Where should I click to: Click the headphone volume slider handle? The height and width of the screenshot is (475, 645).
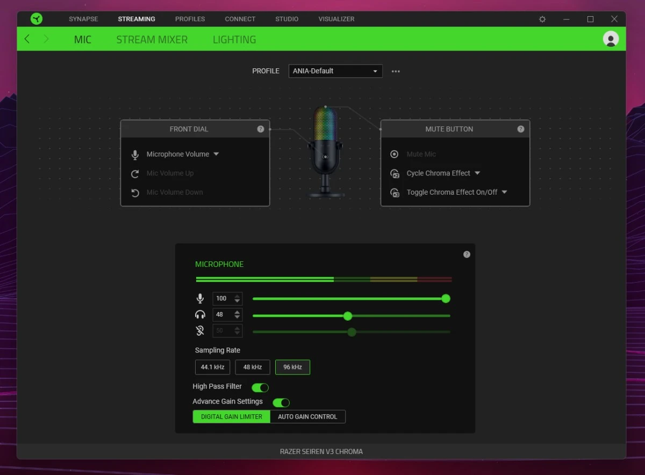coord(348,316)
